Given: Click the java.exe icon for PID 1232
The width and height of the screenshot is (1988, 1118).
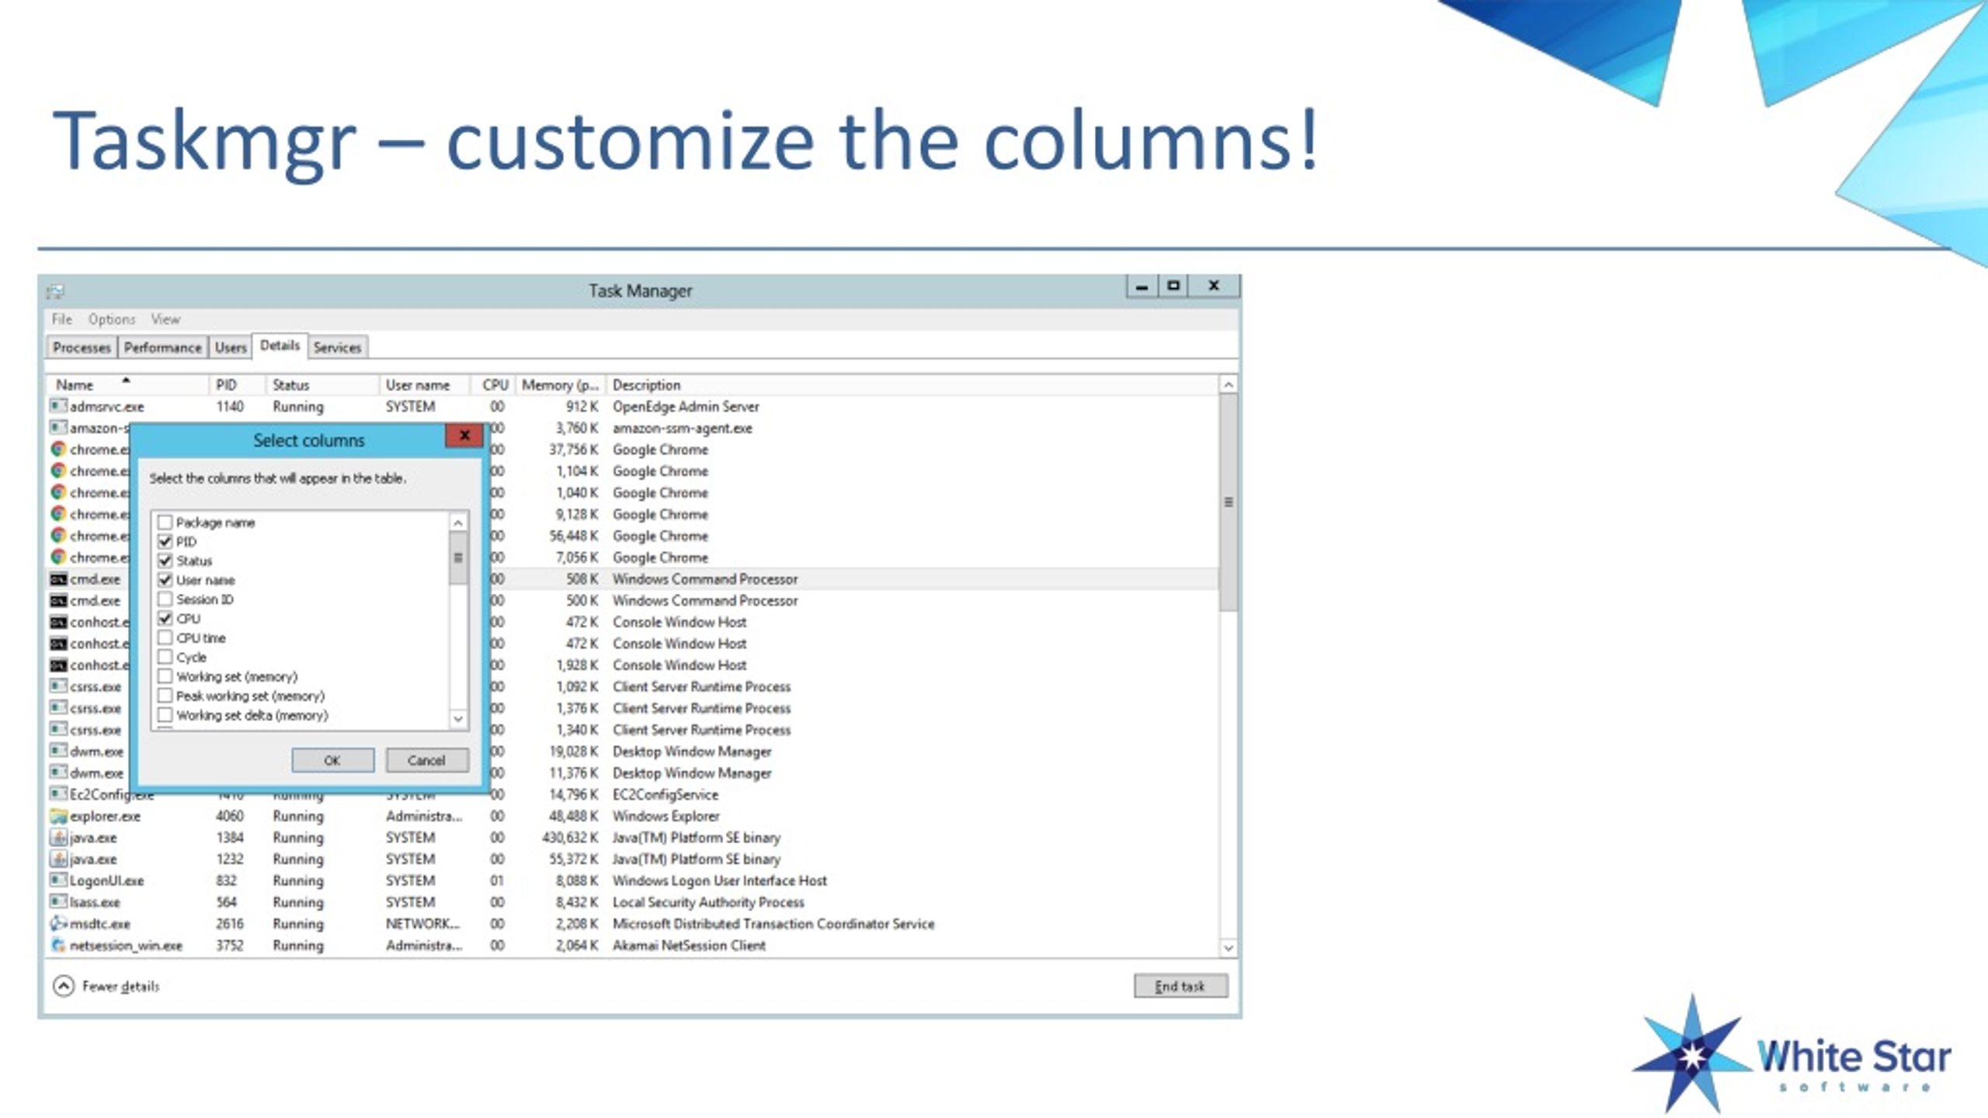Looking at the screenshot, I should click(58, 859).
